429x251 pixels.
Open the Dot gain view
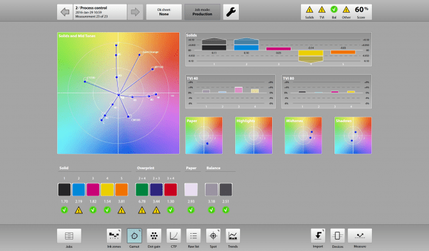(154, 236)
